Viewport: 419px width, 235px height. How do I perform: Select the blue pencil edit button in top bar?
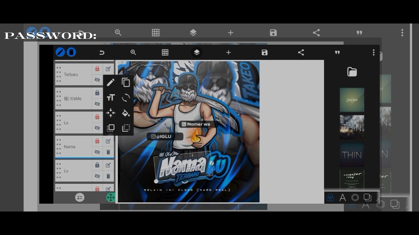tap(60, 52)
